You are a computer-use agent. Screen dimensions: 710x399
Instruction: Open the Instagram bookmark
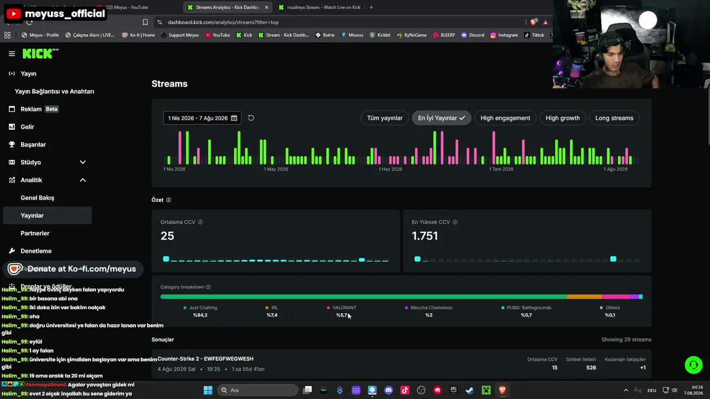click(x=504, y=35)
